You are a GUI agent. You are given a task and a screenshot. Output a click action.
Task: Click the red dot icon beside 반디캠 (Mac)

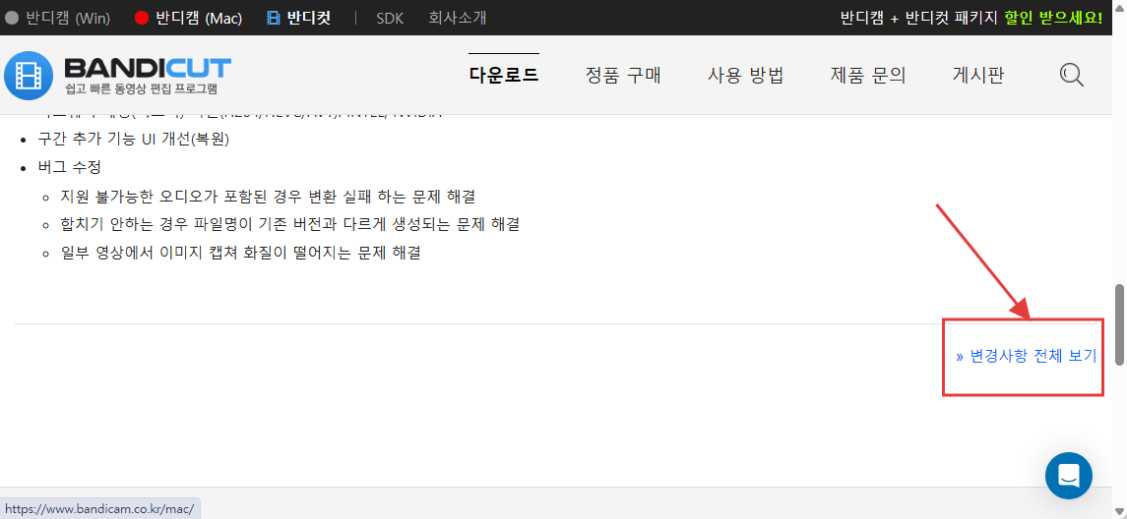[142, 18]
